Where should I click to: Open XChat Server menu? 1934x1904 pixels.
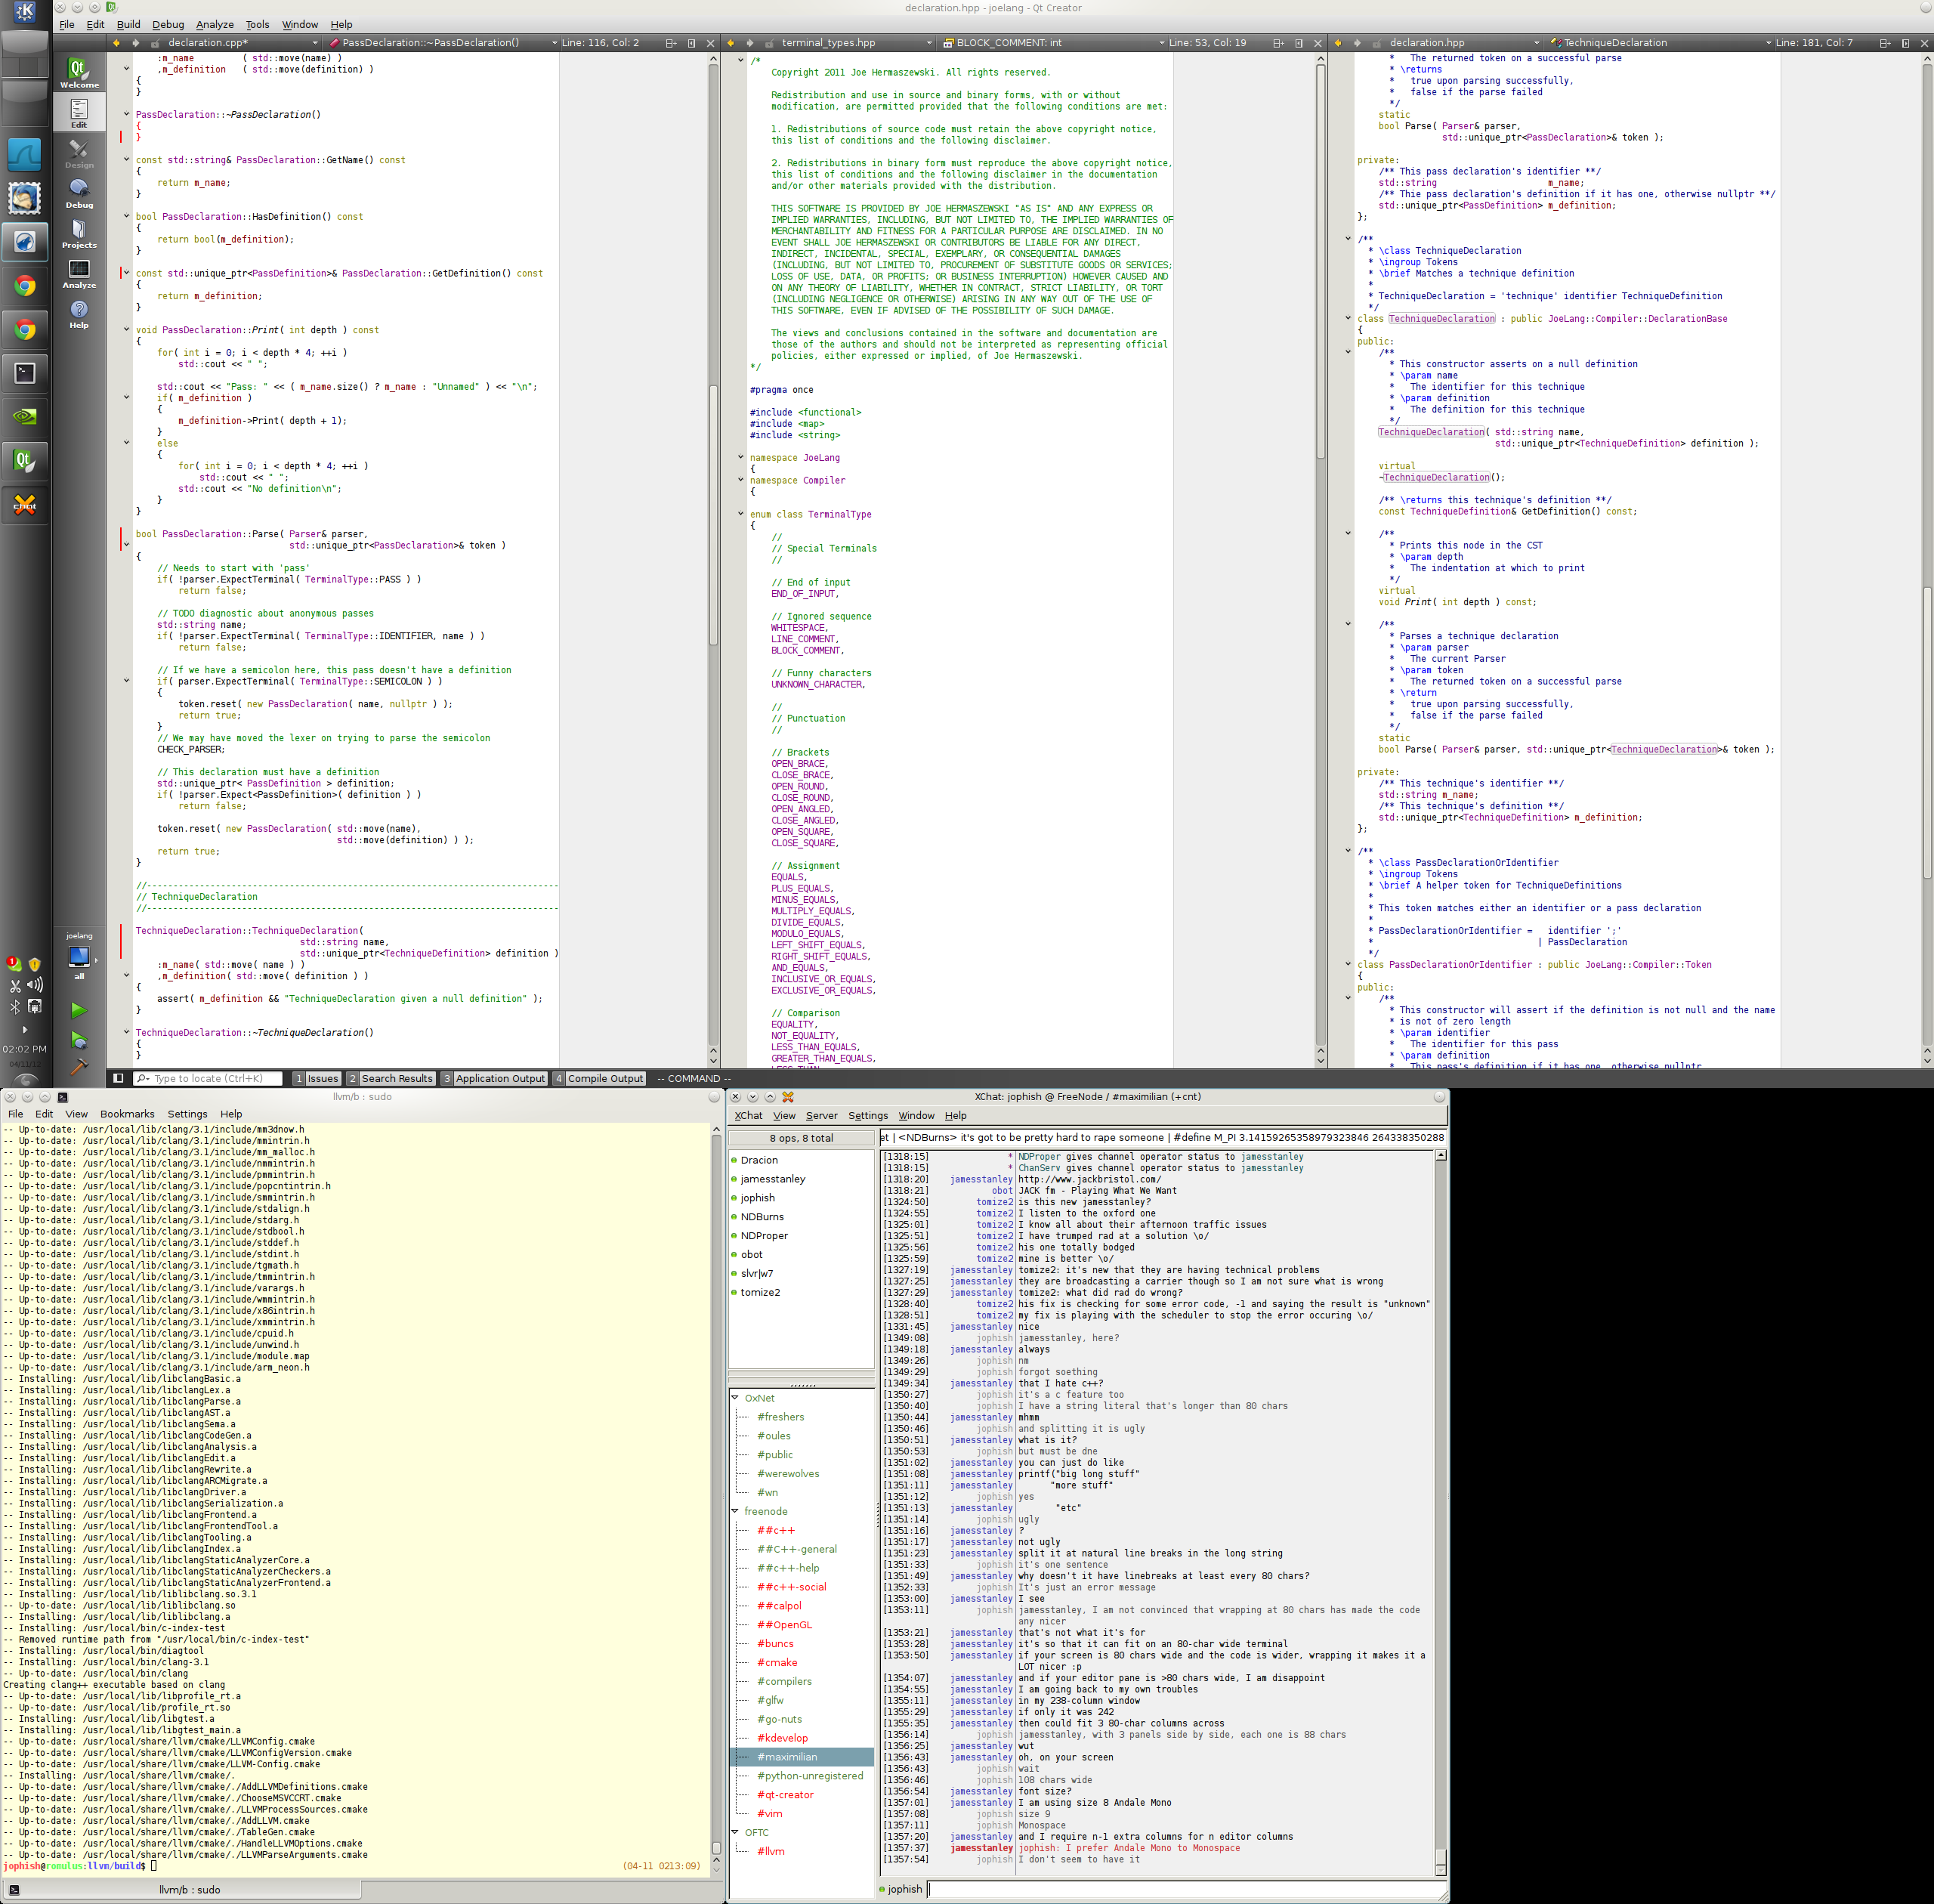click(821, 1115)
